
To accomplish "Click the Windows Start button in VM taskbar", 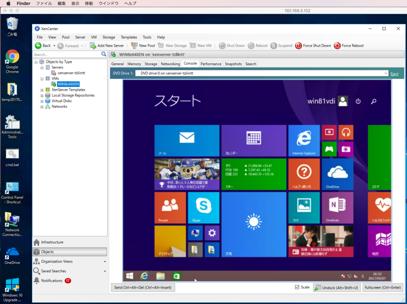I will pos(130,276).
